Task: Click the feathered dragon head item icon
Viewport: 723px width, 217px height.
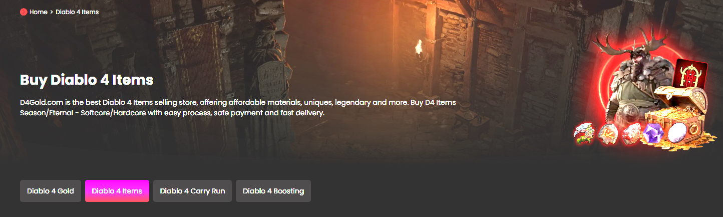Action: 584,134
